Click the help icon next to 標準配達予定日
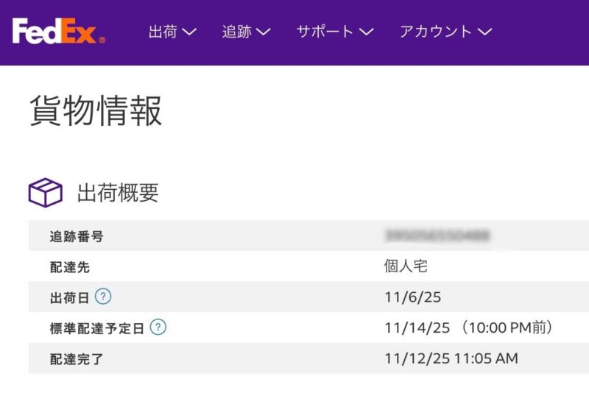The width and height of the screenshot is (589, 393). [x=158, y=327]
